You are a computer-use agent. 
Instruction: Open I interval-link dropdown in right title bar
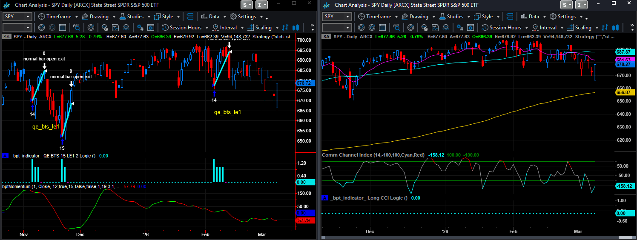tap(582, 5)
